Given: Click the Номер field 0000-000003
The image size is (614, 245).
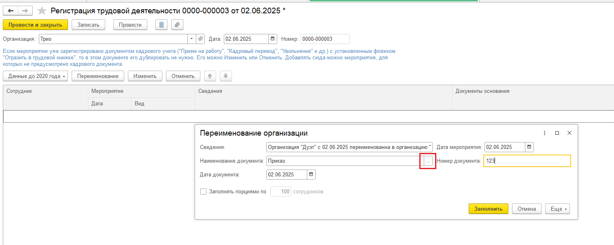Looking at the screenshot, I should (325, 39).
